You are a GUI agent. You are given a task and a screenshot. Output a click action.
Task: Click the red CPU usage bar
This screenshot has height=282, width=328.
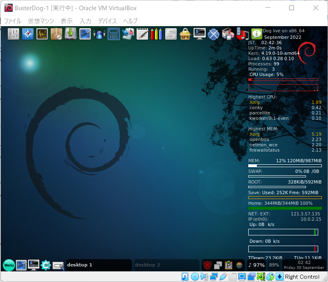tap(283, 80)
